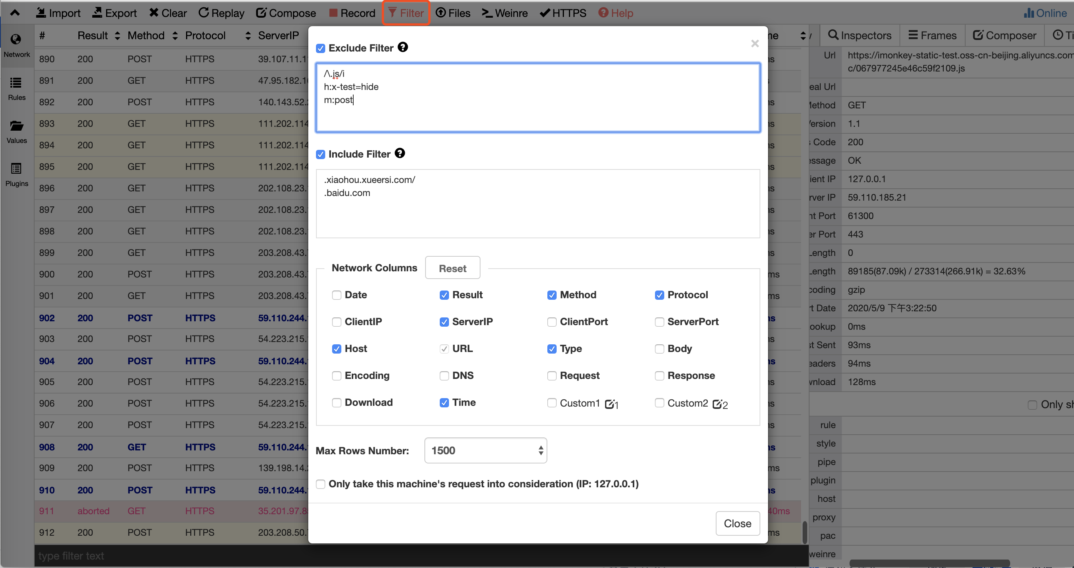Click the Online status indicator

[1045, 13]
